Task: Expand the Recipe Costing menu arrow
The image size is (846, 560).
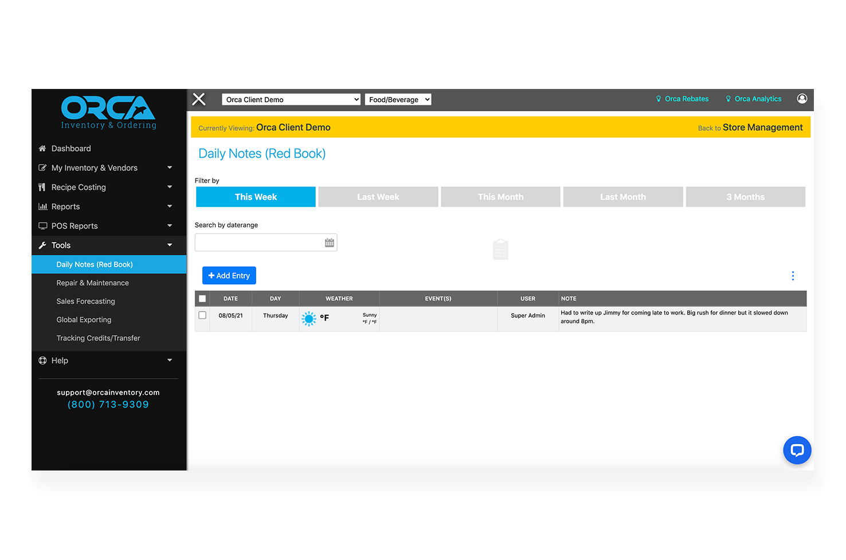Action: 170,187
